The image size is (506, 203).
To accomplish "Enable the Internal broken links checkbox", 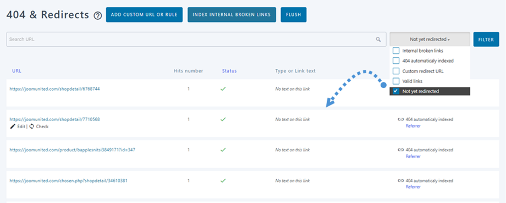I will click(x=396, y=51).
